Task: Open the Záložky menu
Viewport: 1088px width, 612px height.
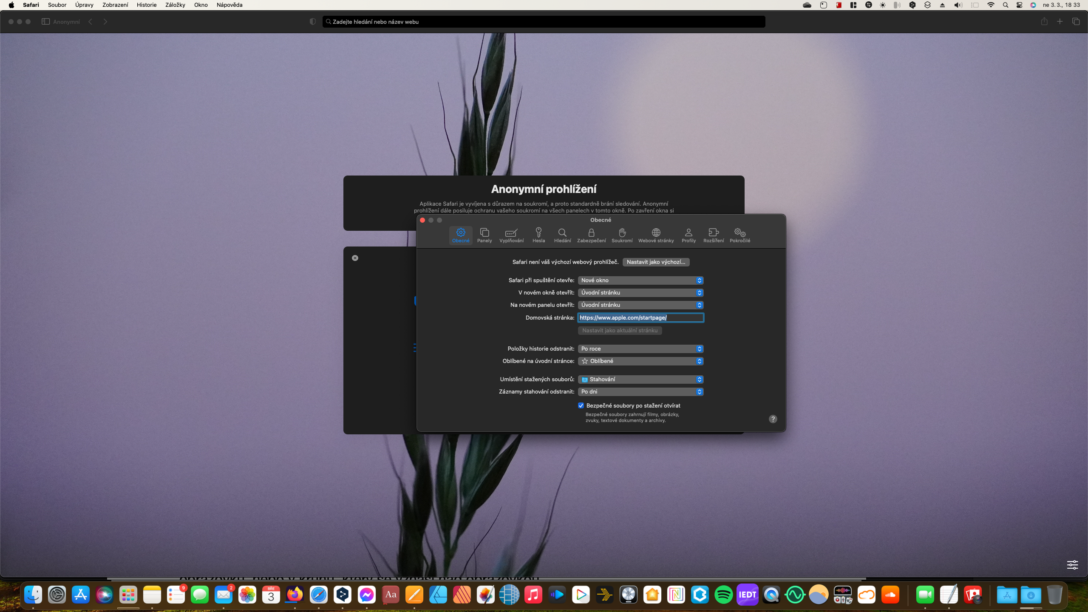Action: click(x=175, y=5)
